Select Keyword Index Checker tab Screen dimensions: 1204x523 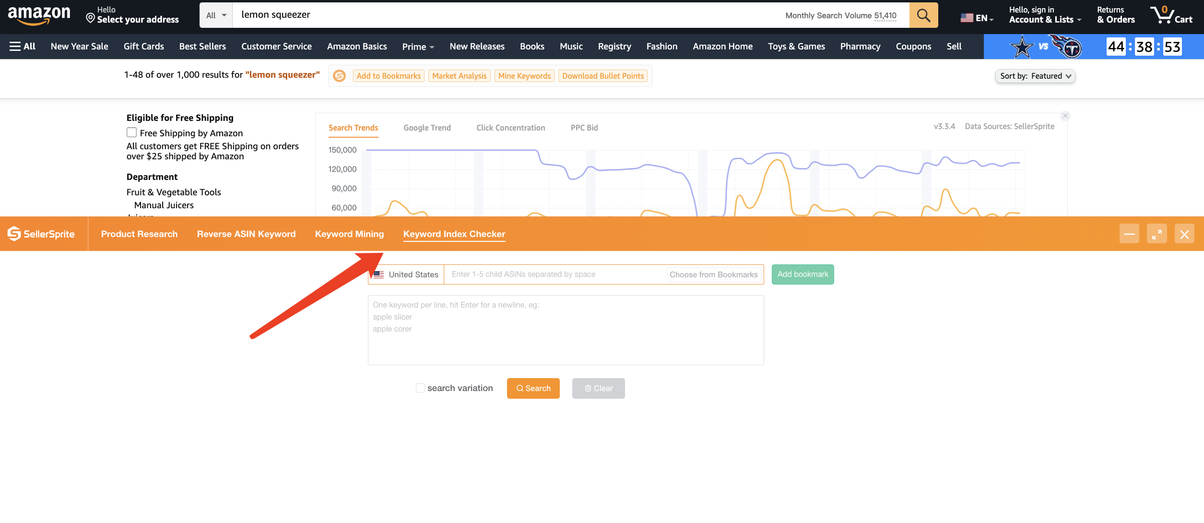(454, 234)
